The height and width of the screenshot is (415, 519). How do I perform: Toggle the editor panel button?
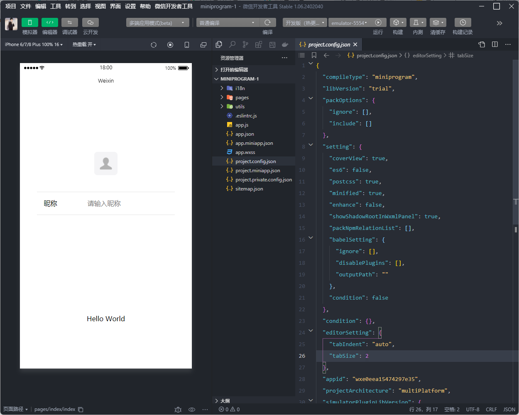50,22
